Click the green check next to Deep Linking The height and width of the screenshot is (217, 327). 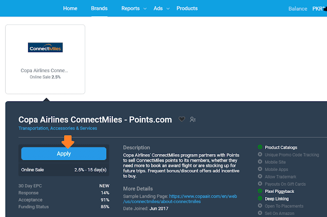pyautogui.click(x=260, y=198)
